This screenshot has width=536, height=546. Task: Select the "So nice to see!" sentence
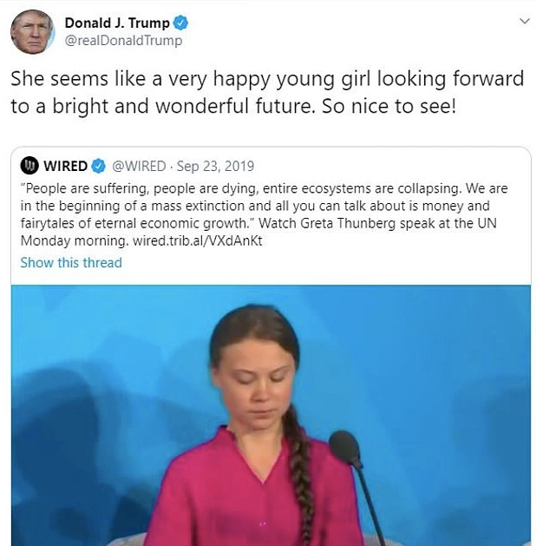point(389,106)
